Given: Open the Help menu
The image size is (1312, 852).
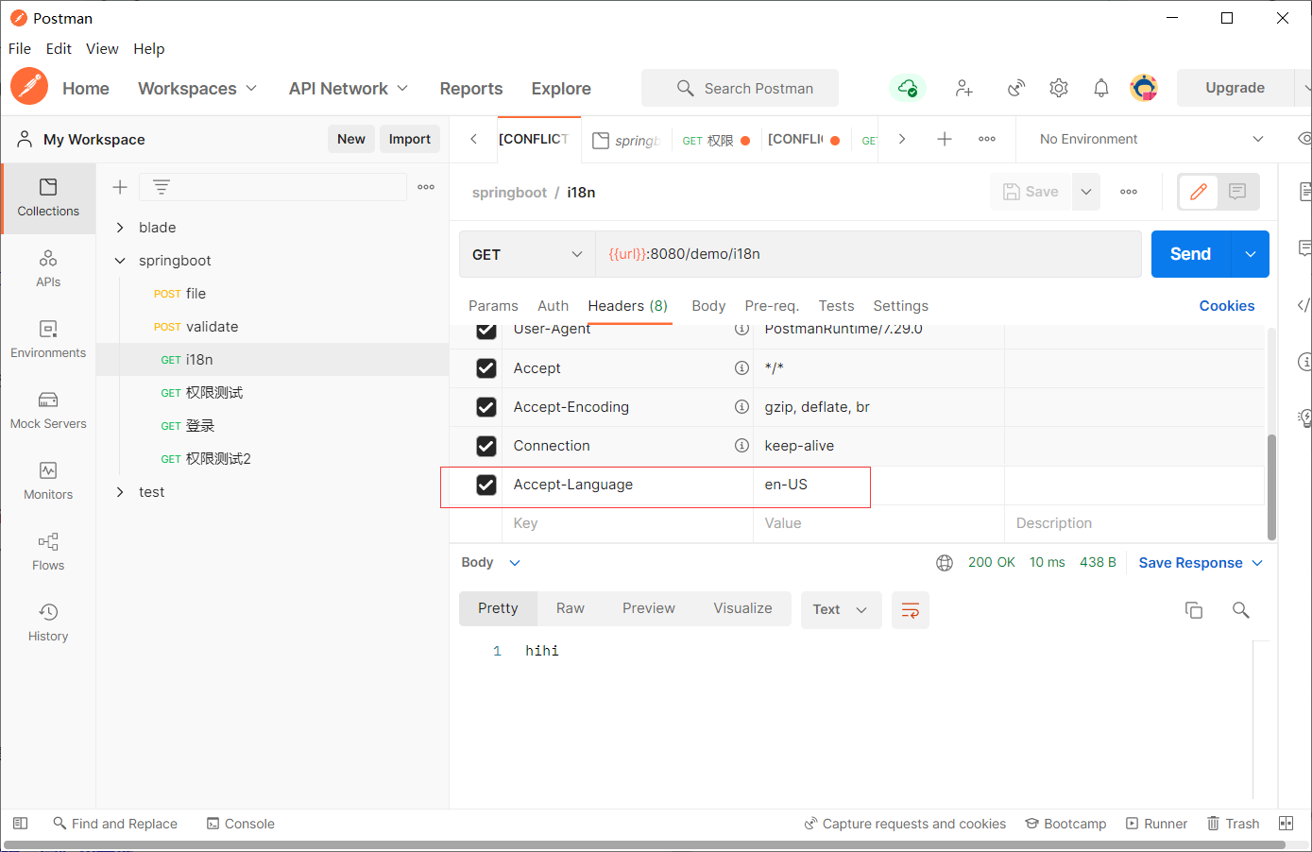Looking at the screenshot, I should pos(149,49).
